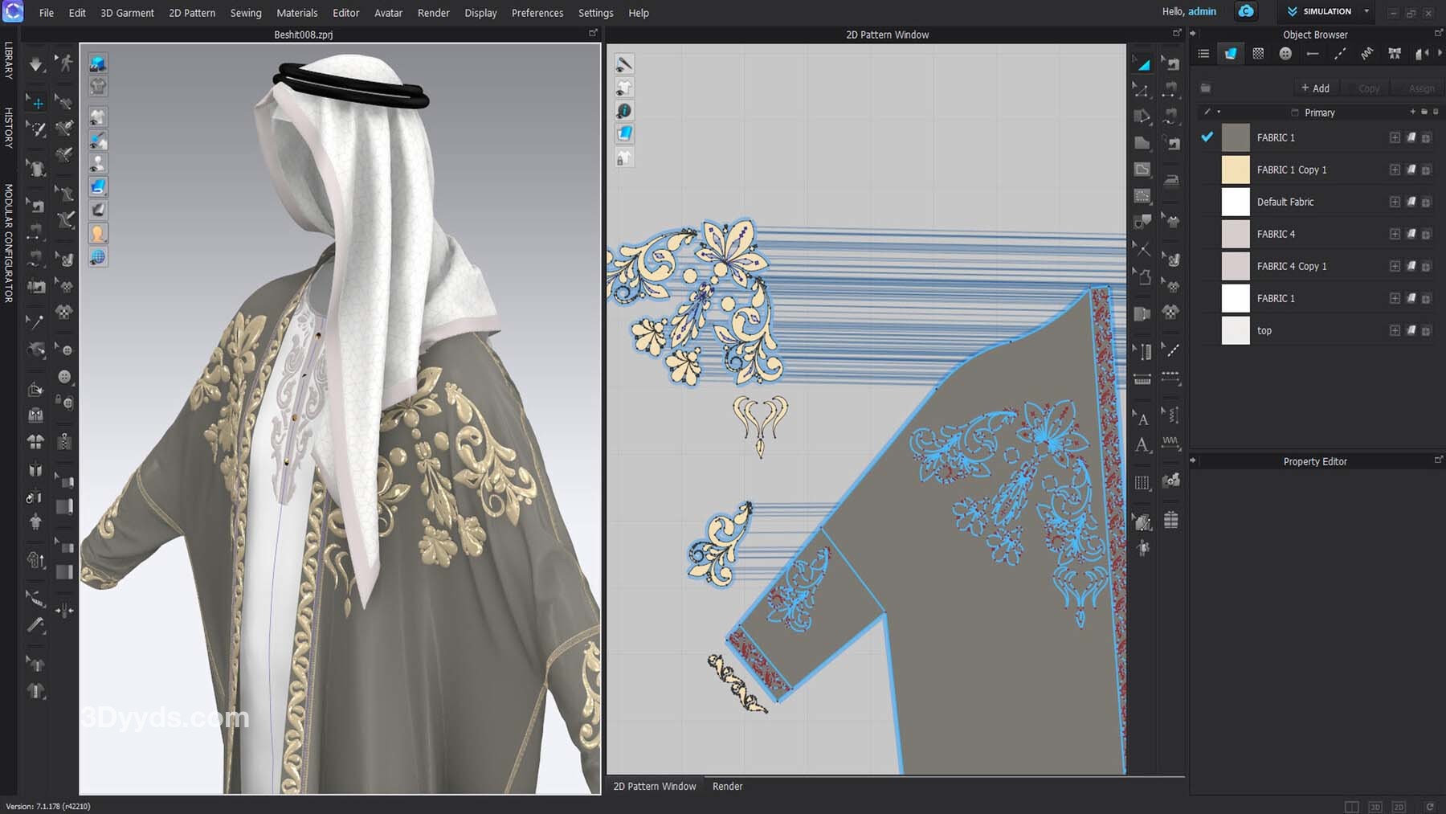Expand the pencil dropdown arrow beside Primary
This screenshot has height=814, width=1446.
[1219, 112]
